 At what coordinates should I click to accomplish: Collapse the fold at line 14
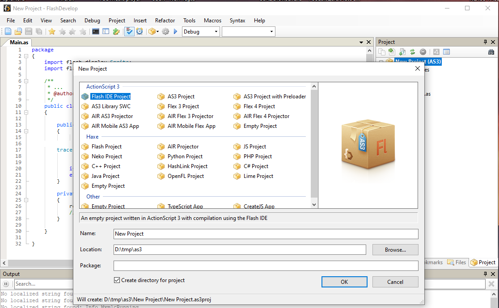26,131
